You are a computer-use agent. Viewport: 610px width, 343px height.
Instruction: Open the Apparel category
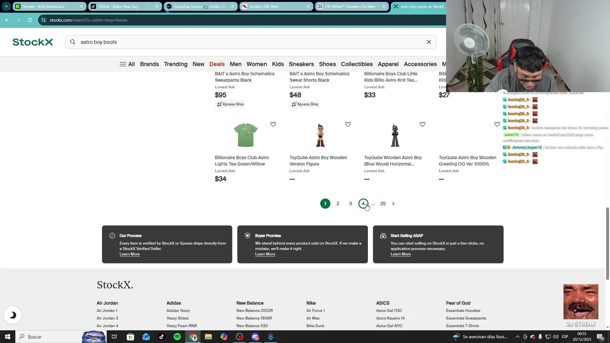[x=388, y=64]
